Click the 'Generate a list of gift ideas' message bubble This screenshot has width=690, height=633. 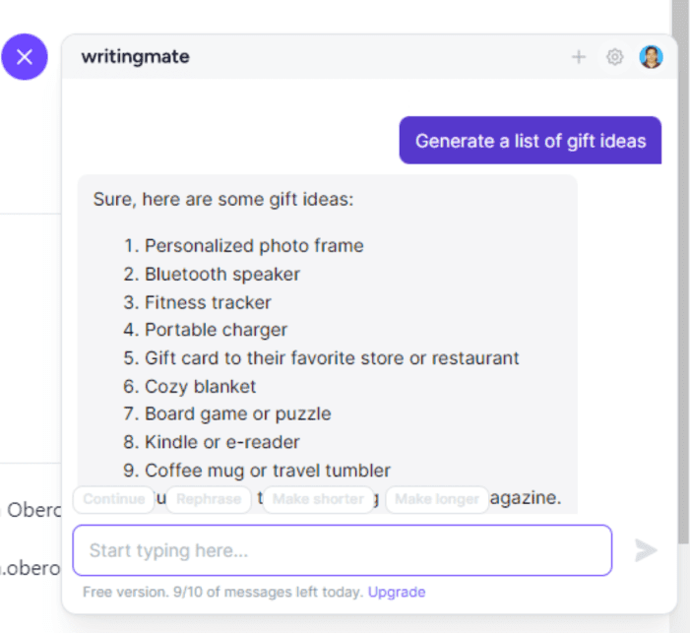tap(531, 141)
